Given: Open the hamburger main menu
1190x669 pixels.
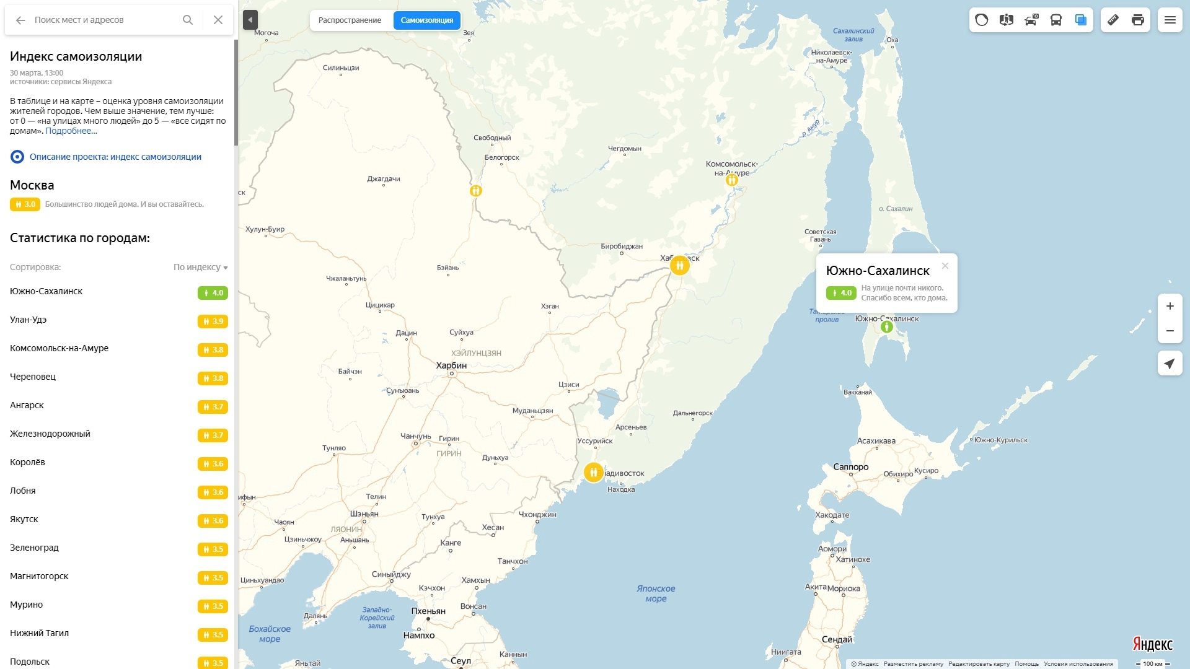Looking at the screenshot, I should click(x=1170, y=20).
